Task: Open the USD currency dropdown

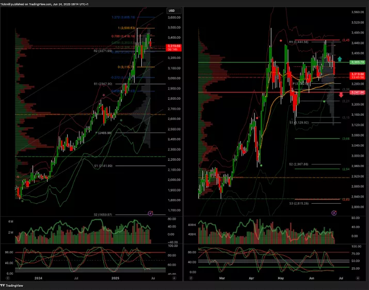Action: pos(171,10)
